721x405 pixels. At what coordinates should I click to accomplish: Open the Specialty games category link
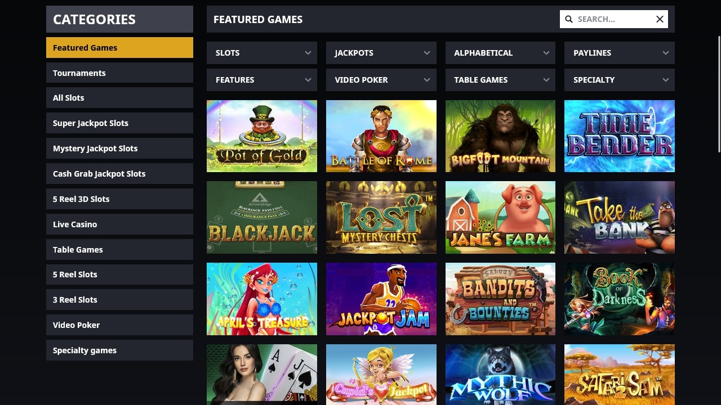pyautogui.click(x=119, y=350)
